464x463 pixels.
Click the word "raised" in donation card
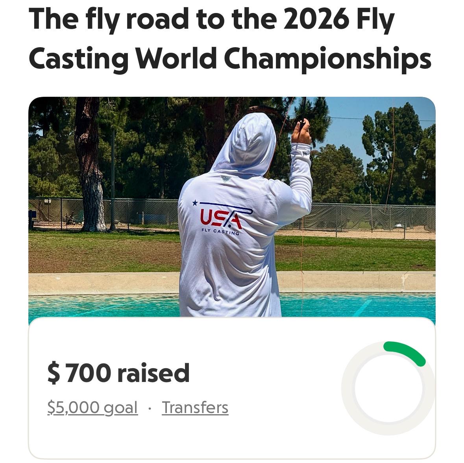pyautogui.click(x=153, y=373)
